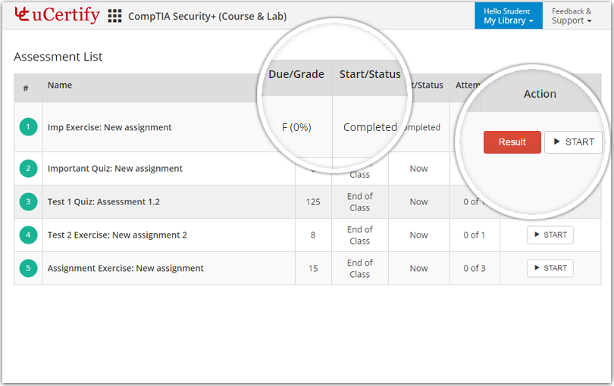Image resolution: width=614 pixels, height=386 pixels.
Task: Click 0 of 1 attempts for Test 2
Action: pyautogui.click(x=475, y=235)
